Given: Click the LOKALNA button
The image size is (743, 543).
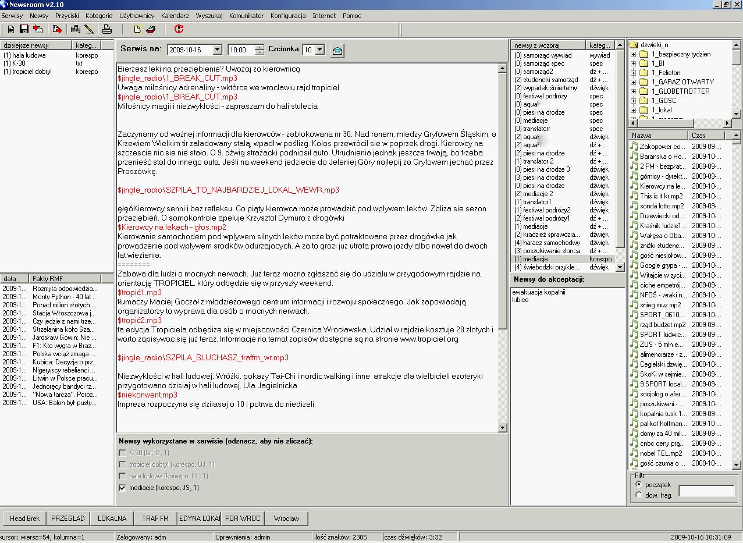Looking at the screenshot, I should coord(112,518).
